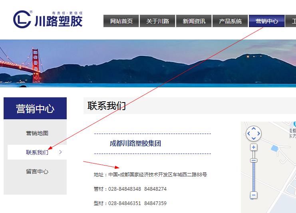Select 联系我们 in the sidebar
The width and height of the screenshot is (296, 213).
click(x=37, y=152)
